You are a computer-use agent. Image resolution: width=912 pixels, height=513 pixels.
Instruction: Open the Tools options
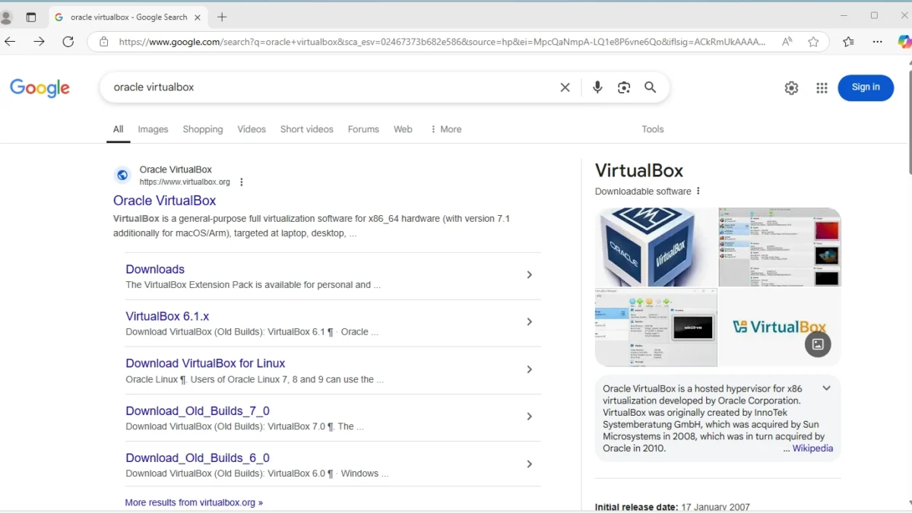click(653, 129)
